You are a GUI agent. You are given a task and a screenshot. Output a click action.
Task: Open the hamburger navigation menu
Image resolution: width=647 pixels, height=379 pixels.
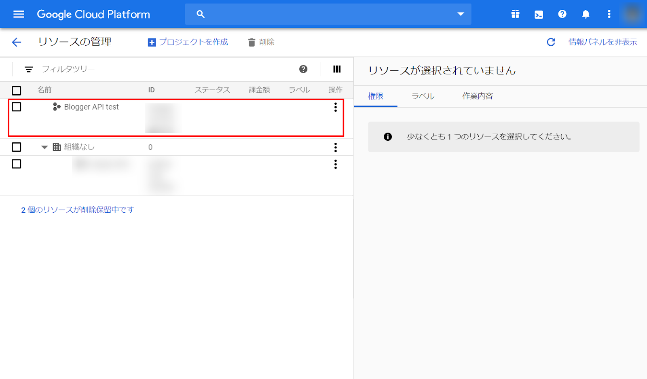pos(19,14)
